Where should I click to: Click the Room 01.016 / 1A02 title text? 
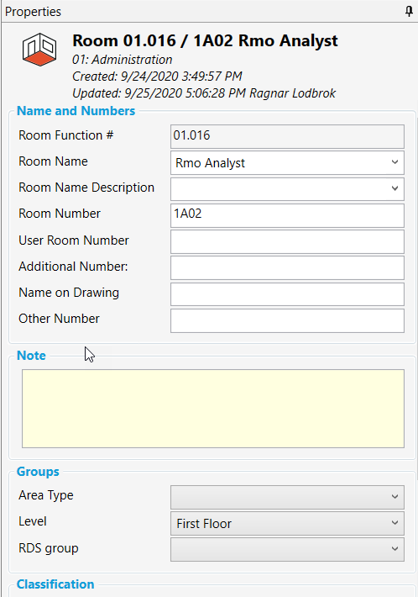click(205, 40)
